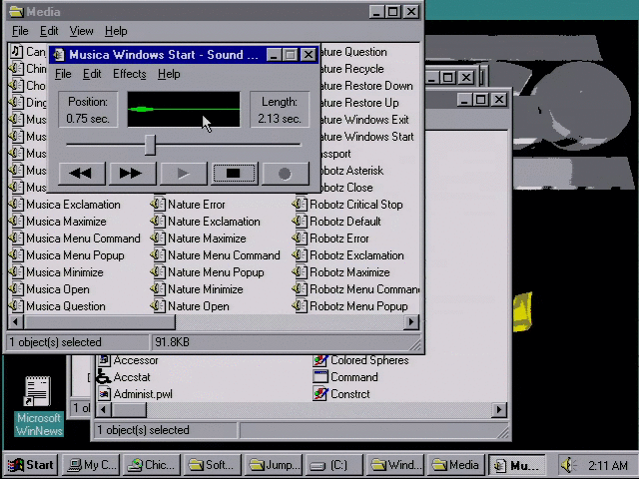Viewport: 639px width, 479px height.
Task: Select Nature Open sound file icon
Action: pyautogui.click(x=158, y=306)
